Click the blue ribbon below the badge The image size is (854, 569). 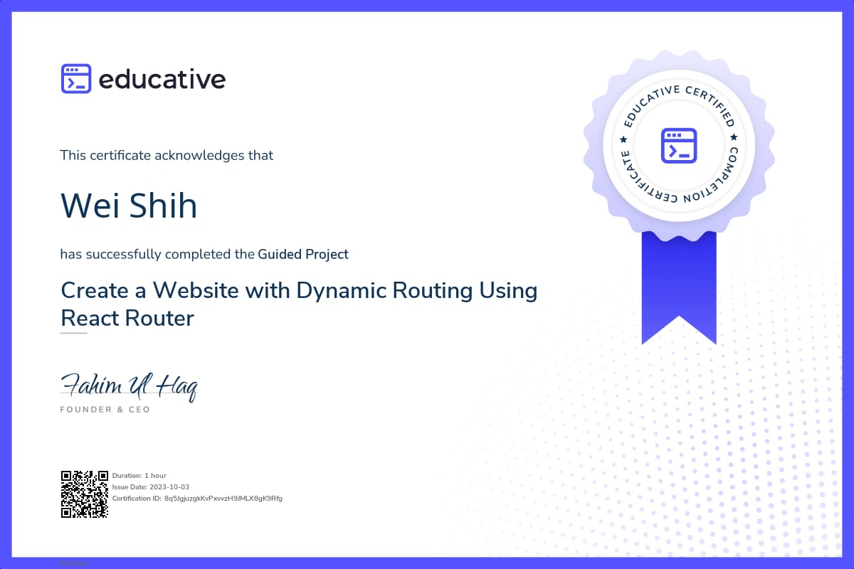pyautogui.click(x=678, y=287)
